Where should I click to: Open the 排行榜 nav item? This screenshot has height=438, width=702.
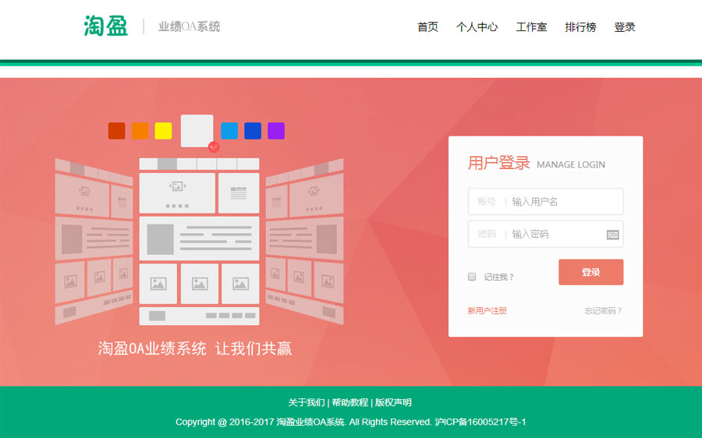(580, 26)
